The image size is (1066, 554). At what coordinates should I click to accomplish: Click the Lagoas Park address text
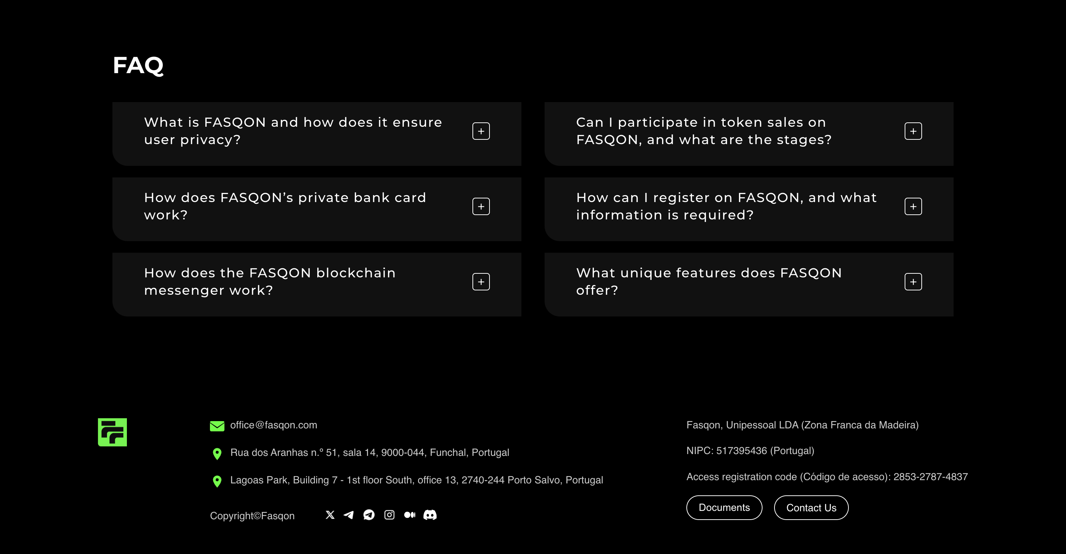tap(417, 480)
